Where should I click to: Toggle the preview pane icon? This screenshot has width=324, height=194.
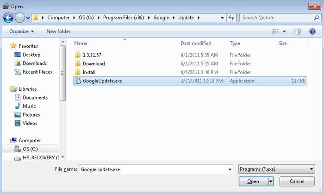click(298, 31)
